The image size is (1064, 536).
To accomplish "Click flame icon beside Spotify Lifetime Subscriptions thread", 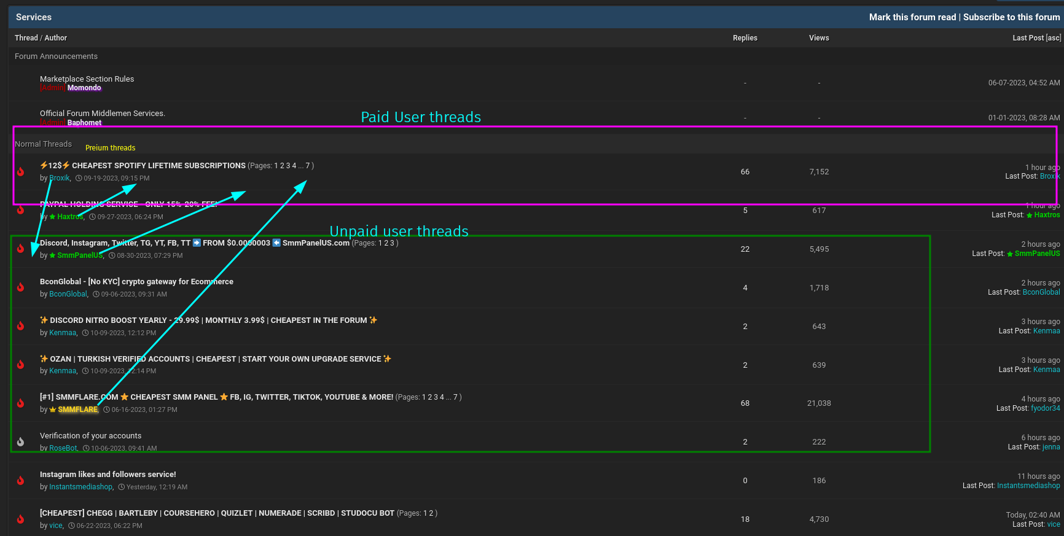I will pyautogui.click(x=20, y=172).
